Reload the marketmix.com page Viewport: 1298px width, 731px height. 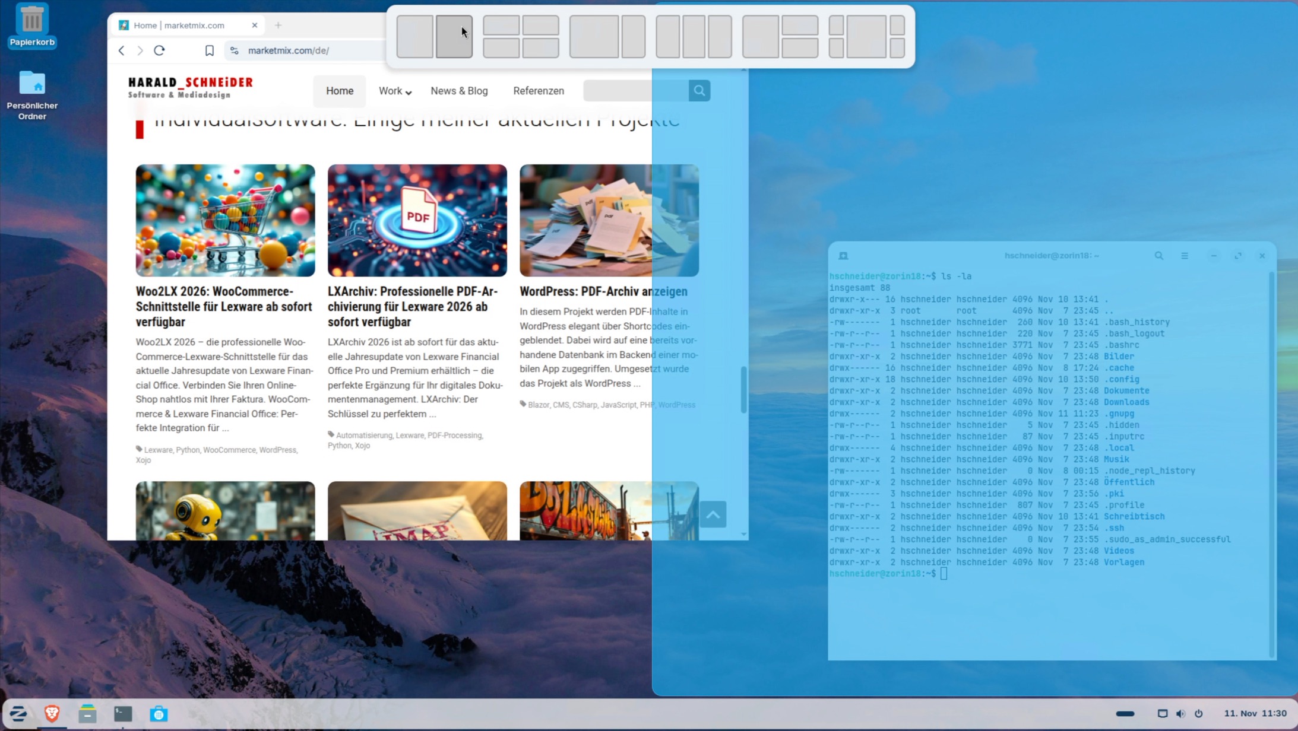(x=159, y=50)
